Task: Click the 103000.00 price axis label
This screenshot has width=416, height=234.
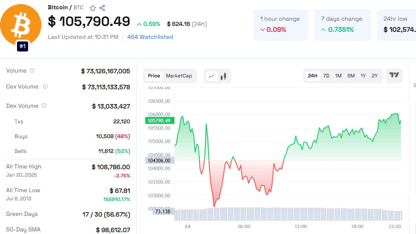Action: click(159, 195)
